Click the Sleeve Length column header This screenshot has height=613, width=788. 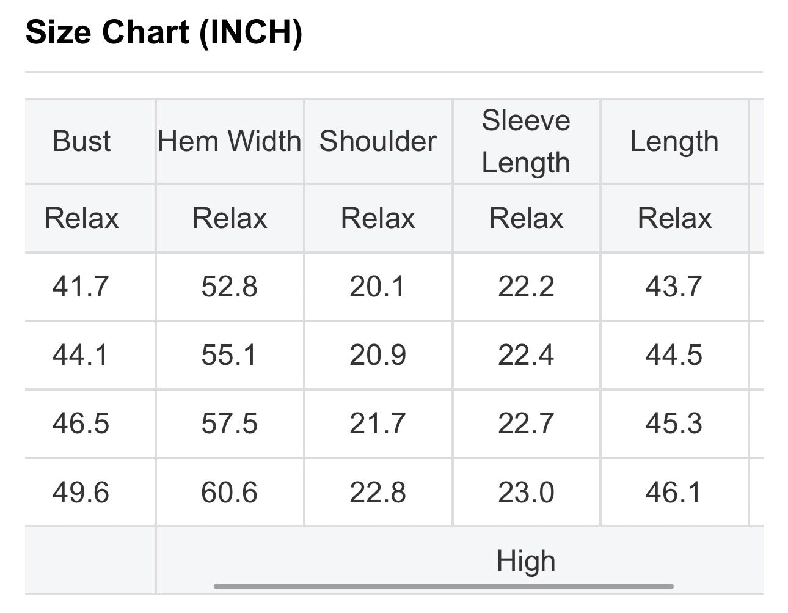pyautogui.click(x=526, y=141)
